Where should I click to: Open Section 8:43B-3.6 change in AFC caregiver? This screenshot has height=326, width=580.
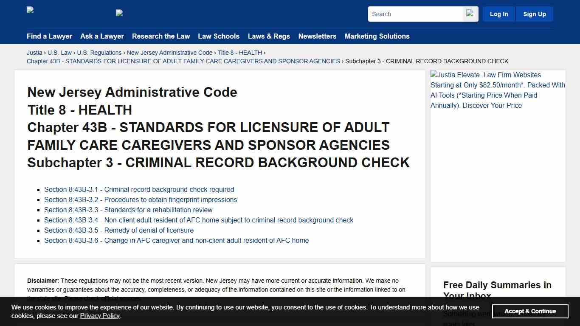click(176, 241)
